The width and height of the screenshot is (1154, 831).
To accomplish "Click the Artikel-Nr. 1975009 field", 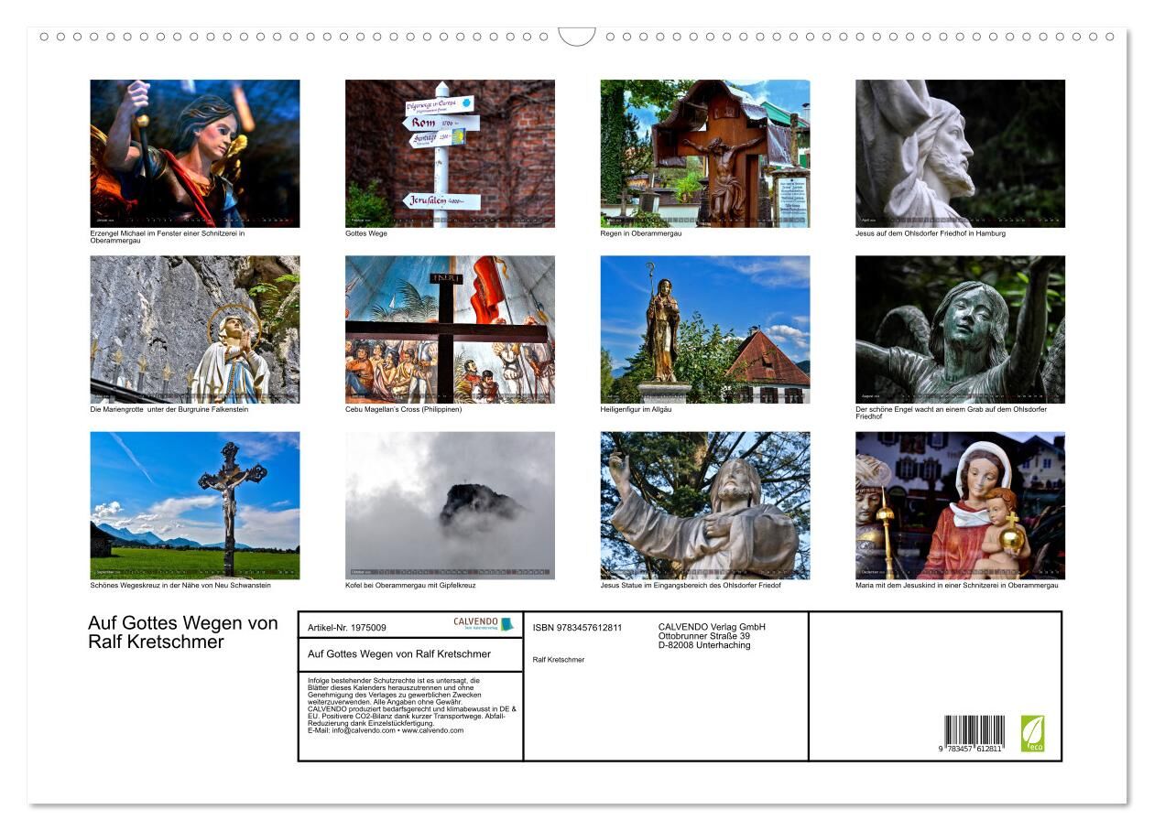I will pyautogui.click(x=347, y=628).
